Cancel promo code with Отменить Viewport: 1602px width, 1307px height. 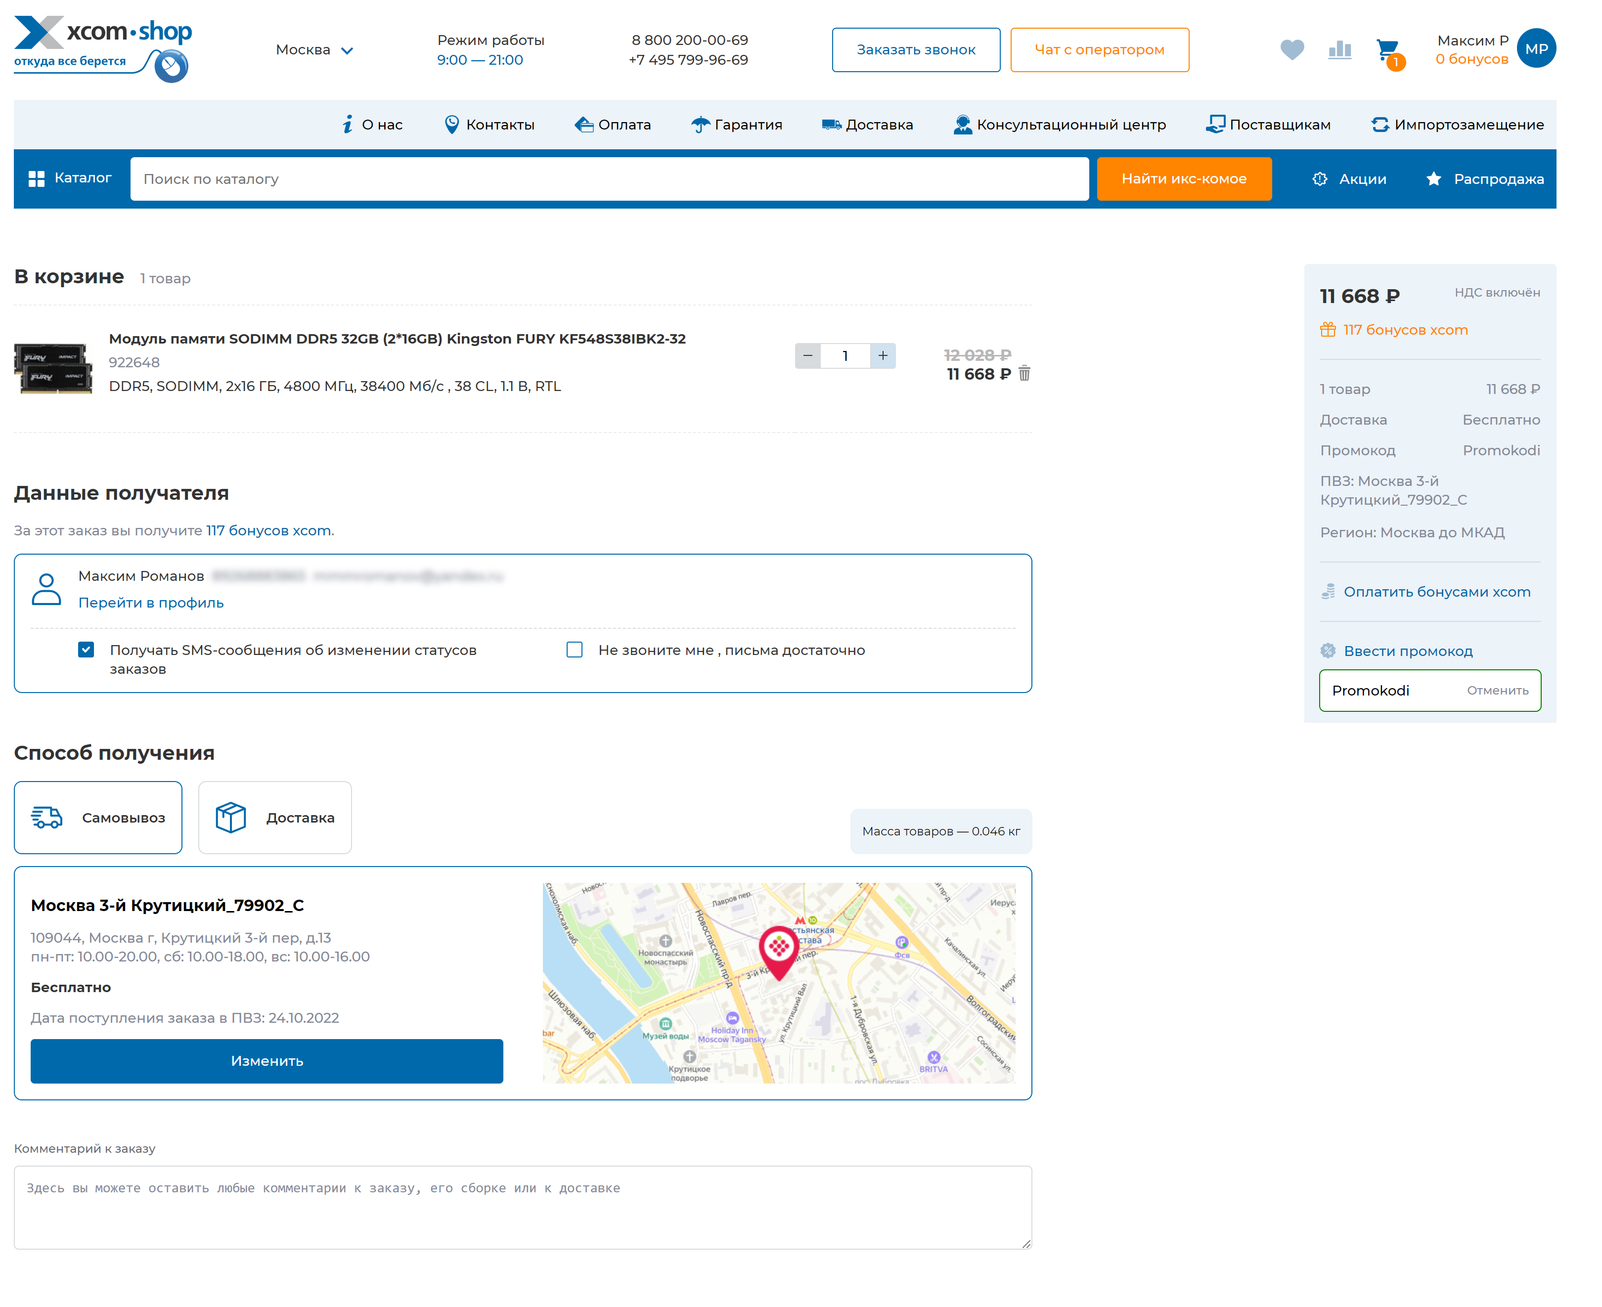(x=1497, y=691)
